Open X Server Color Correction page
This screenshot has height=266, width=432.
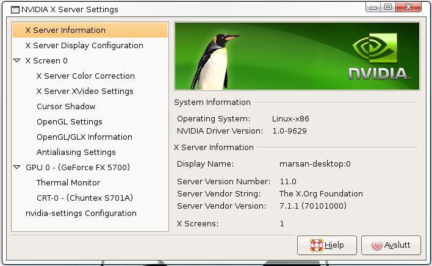(x=85, y=76)
